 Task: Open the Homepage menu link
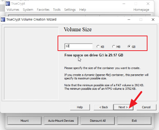tap(141, 10)
